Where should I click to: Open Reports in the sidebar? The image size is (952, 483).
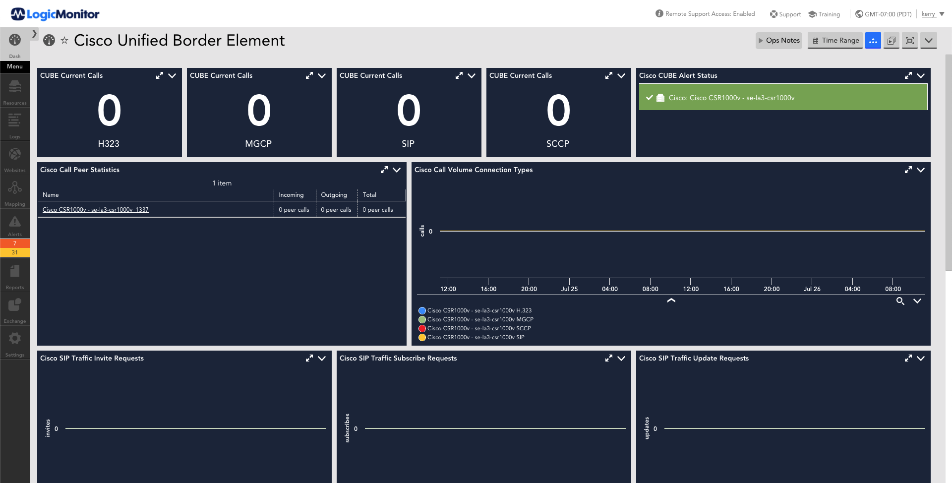click(15, 276)
